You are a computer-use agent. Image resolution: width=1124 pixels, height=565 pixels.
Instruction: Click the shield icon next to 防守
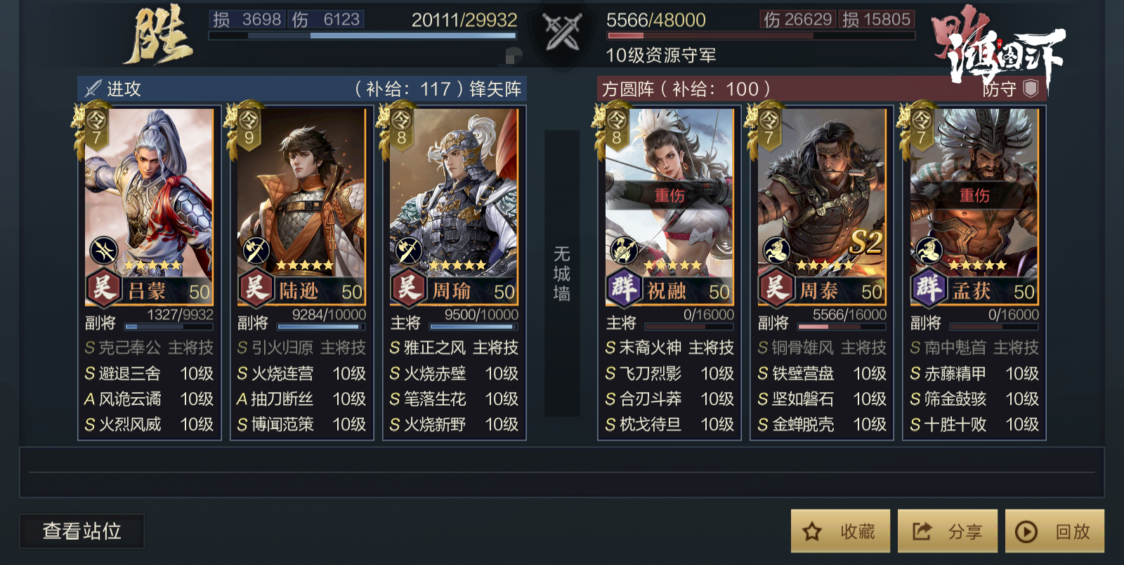[x=1031, y=88]
